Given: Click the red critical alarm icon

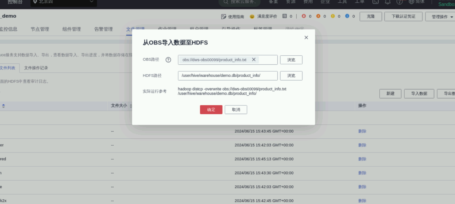Looking at the screenshot, I should 304,16.
